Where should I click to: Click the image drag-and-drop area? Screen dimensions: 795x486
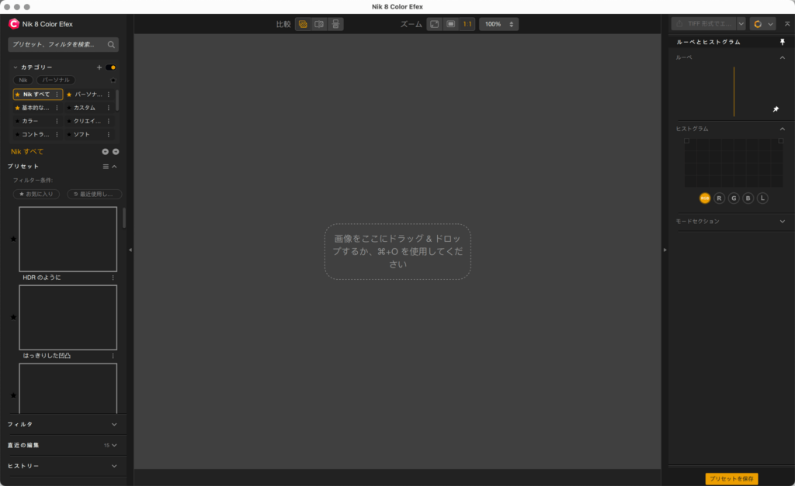[x=397, y=252]
